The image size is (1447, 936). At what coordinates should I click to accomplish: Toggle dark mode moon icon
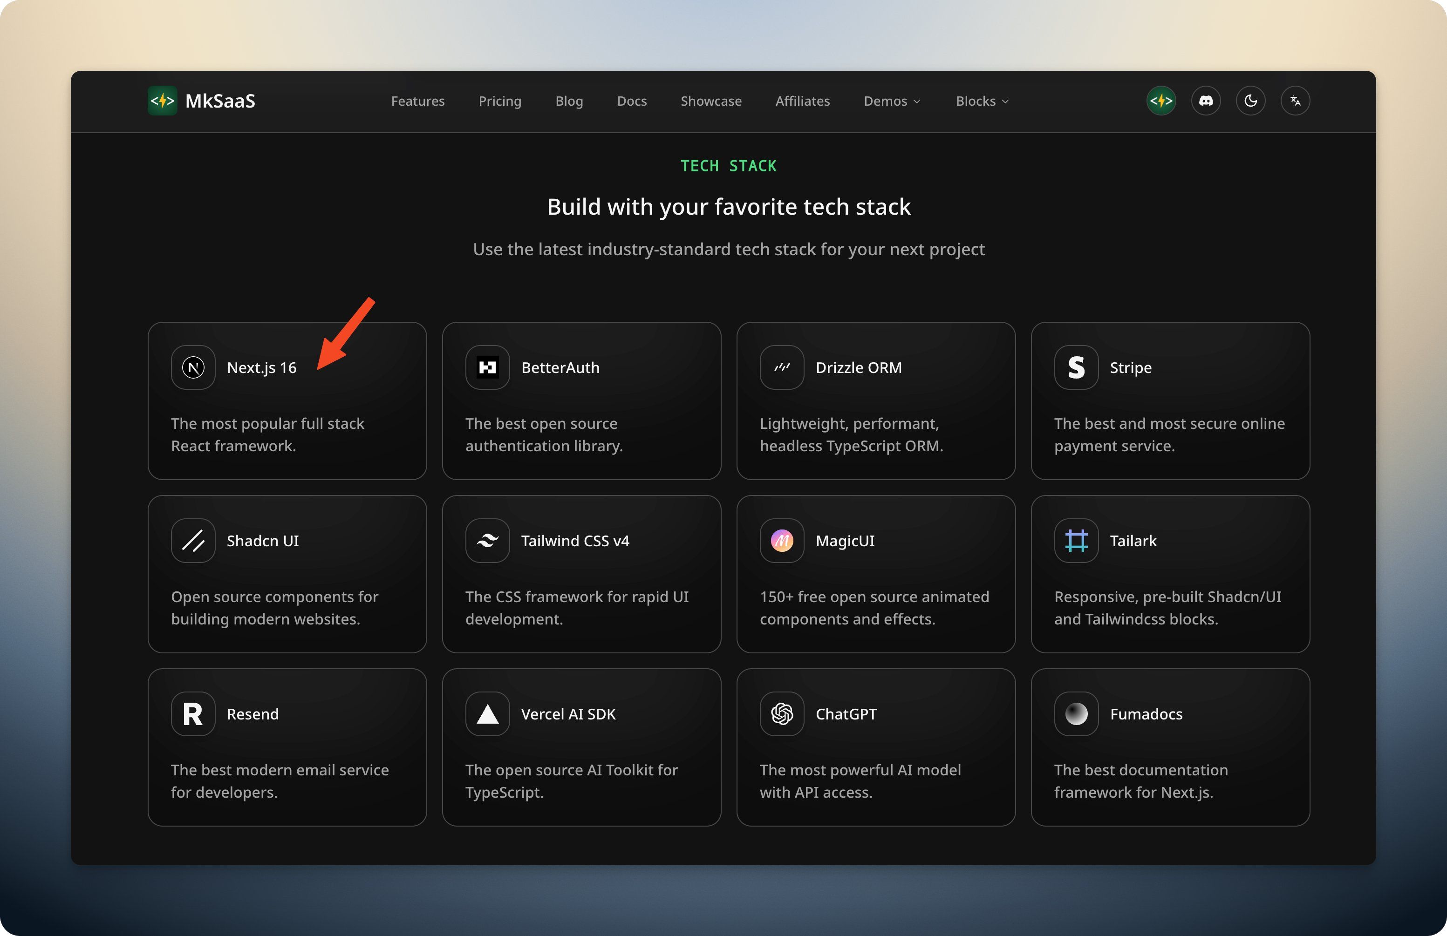click(1250, 101)
